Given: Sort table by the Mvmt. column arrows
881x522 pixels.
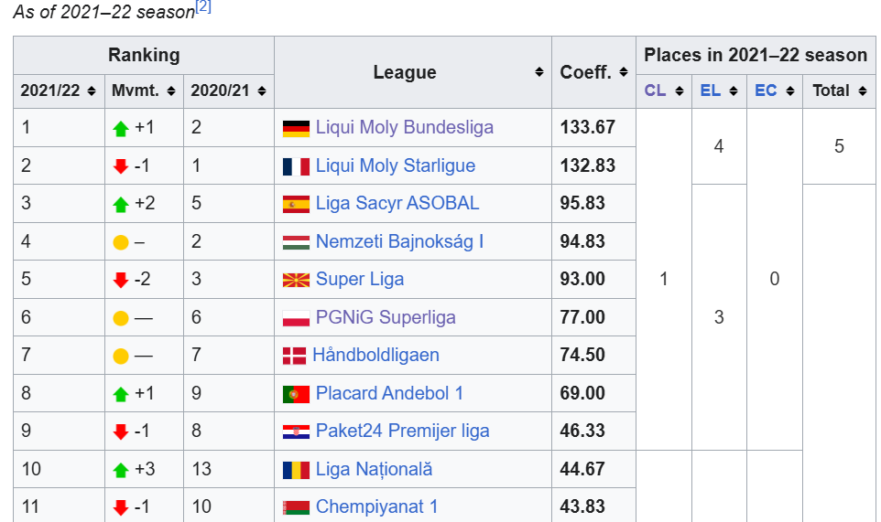Looking at the screenshot, I should pos(171,91).
